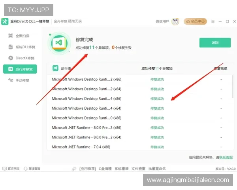Click 文件查重 recommendation
Image resolution: width=237 pixels, height=190 pixels.
[138, 169]
